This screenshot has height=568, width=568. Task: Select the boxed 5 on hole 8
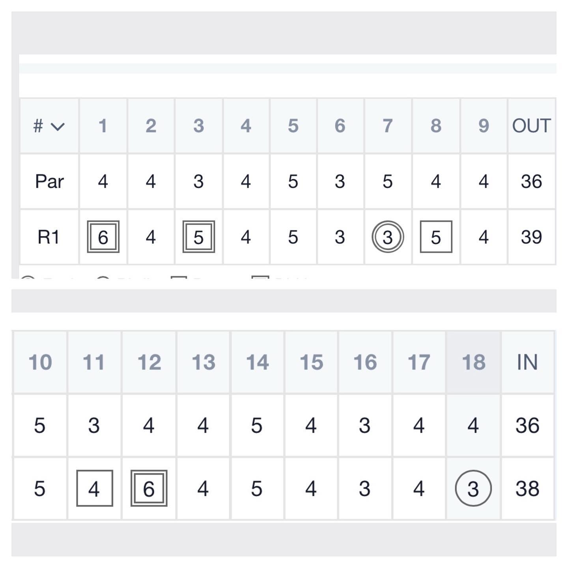click(x=436, y=237)
